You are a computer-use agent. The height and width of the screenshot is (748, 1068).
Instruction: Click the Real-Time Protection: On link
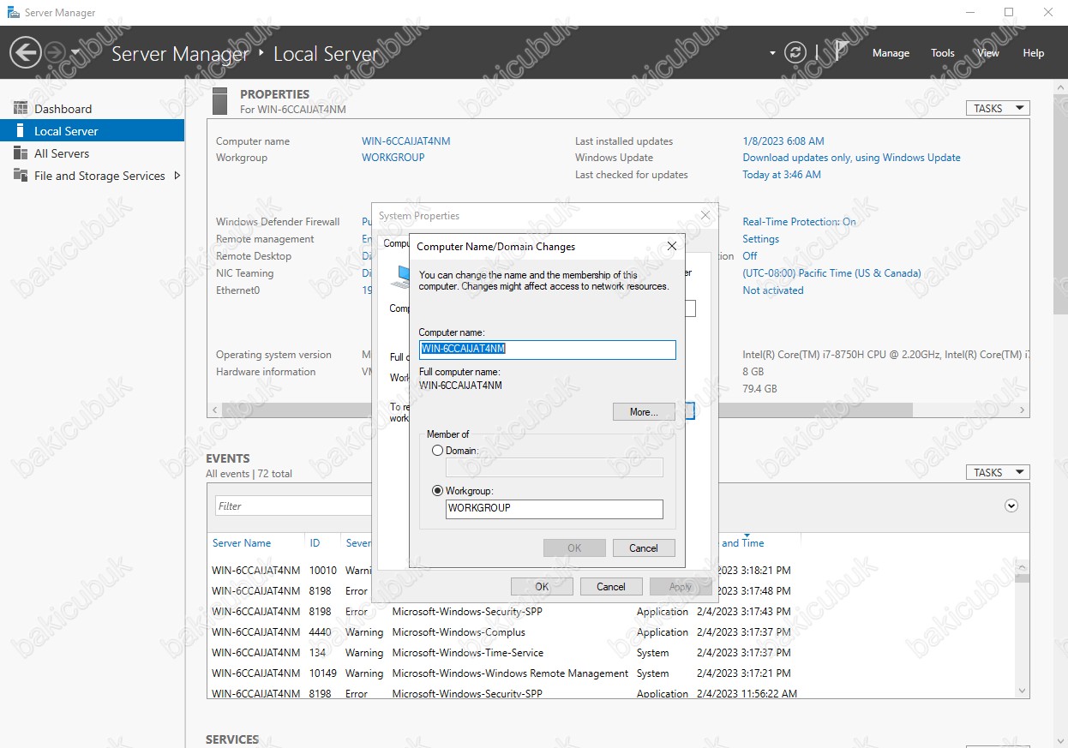tap(799, 222)
